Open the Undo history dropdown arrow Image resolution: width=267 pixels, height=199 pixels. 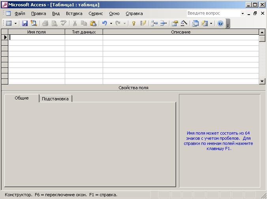point(111,23)
